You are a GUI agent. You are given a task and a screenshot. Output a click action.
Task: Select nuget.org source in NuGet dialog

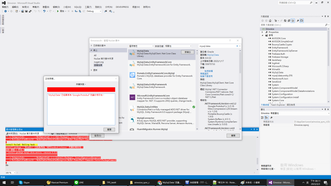(99, 62)
